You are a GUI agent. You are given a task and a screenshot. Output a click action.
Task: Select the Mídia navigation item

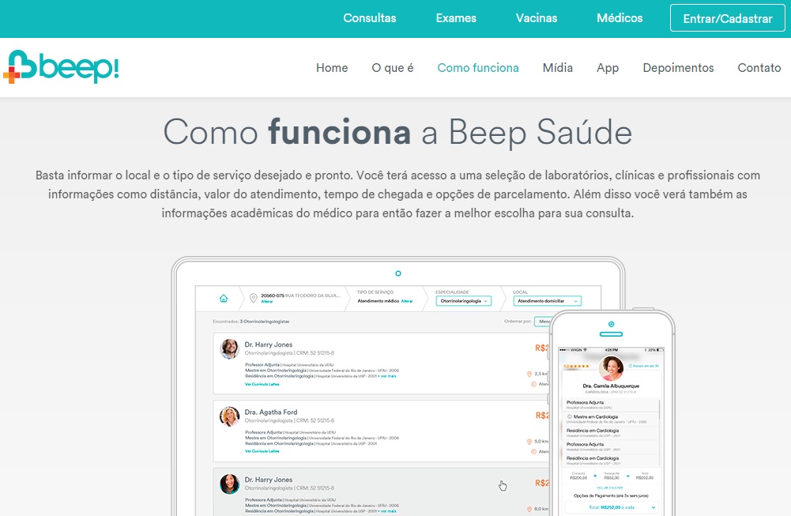[x=558, y=68]
